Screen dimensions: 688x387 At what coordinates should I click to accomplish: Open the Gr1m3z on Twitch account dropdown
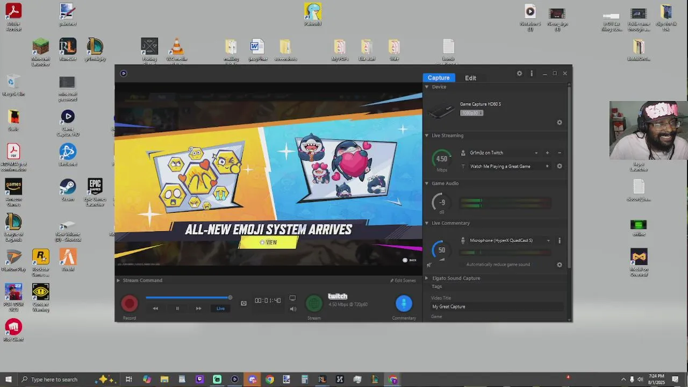click(x=536, y=153)
